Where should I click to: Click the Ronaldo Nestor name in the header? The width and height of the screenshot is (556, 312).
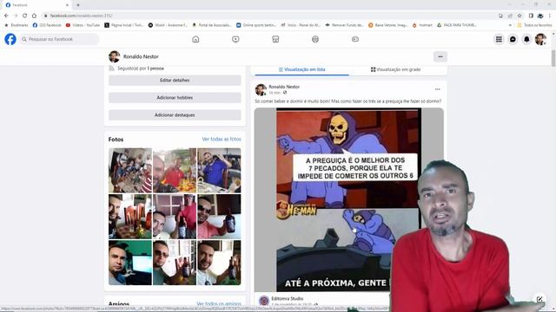pyautogui.click(x=141, y=56)
